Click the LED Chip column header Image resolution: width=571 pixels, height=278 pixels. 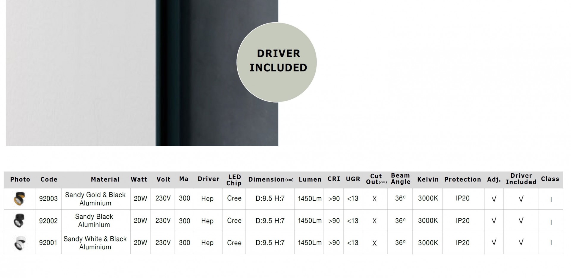point(234,180)
